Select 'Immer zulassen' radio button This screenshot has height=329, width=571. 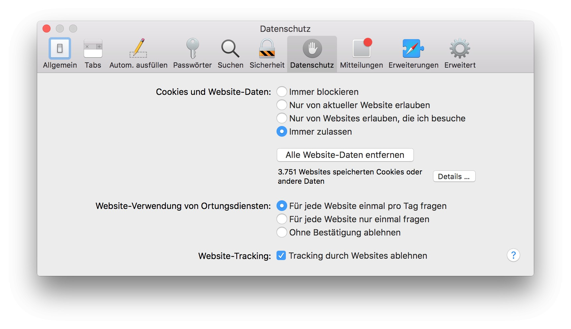282,132
